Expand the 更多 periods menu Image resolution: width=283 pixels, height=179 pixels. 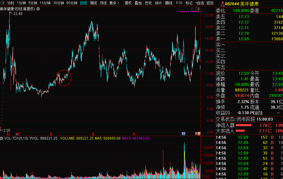pyautogui.click(x=114, y=3)
